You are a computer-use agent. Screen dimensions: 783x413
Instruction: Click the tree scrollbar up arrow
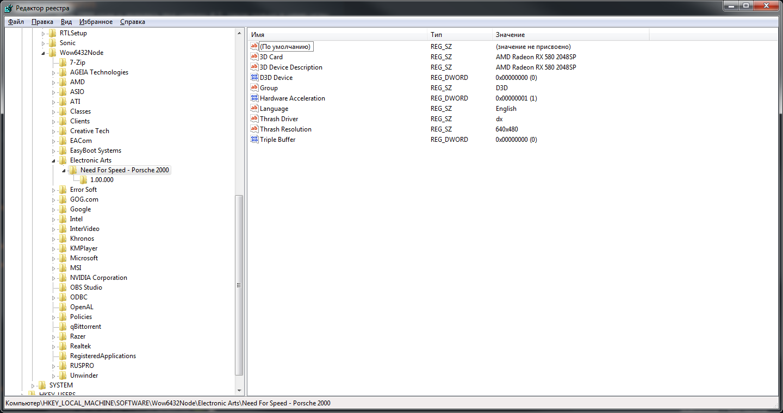[239, 33]
